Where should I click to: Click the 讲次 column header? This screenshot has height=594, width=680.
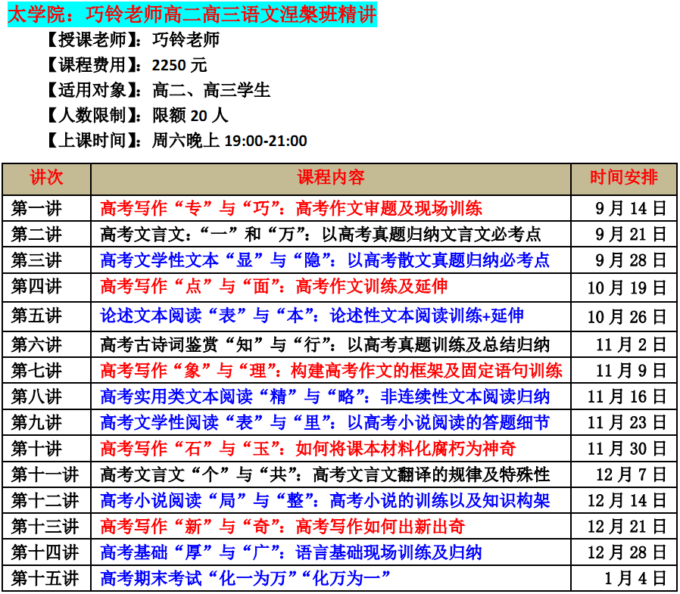coord(46,179)
